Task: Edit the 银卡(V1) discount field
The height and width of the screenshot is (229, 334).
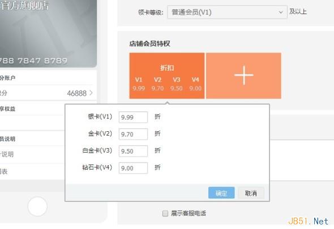Action: pos(133,117)
